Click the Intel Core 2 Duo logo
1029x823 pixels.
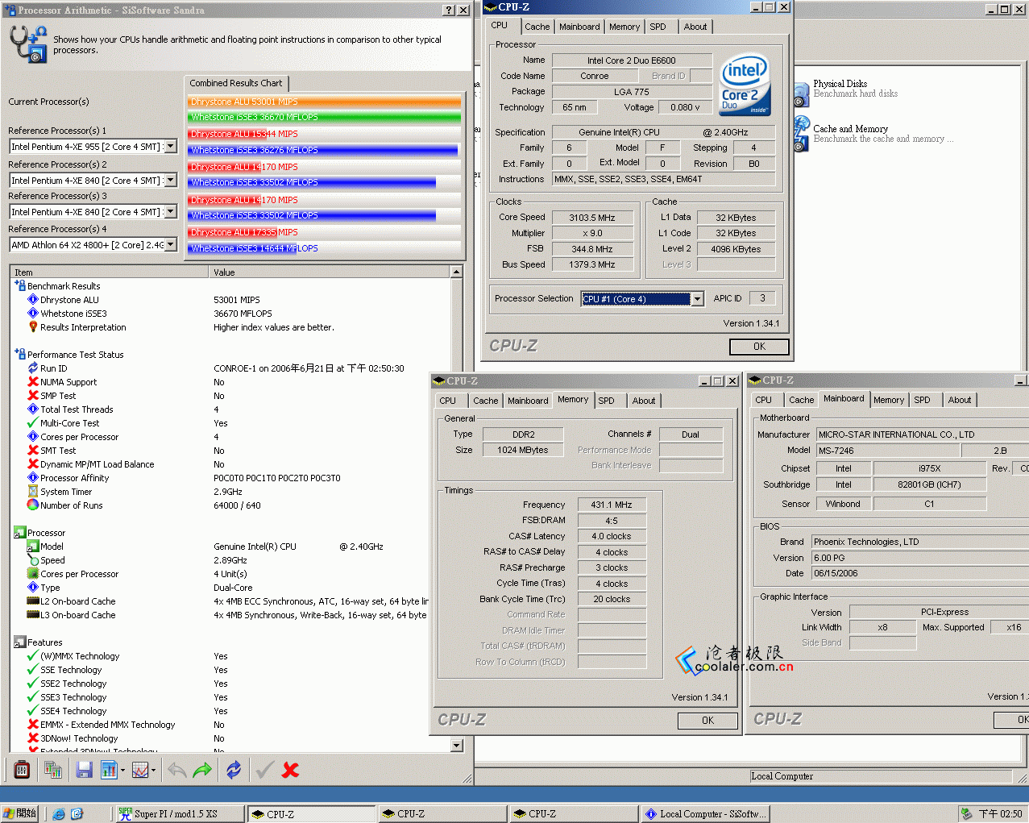[745, 84]
